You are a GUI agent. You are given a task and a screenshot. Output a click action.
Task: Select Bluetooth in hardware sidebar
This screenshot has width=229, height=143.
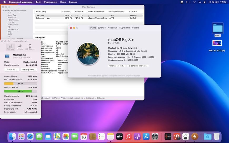tap(12, 18)
